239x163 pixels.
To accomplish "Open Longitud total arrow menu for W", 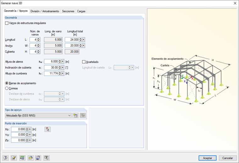I will [84, 46].
